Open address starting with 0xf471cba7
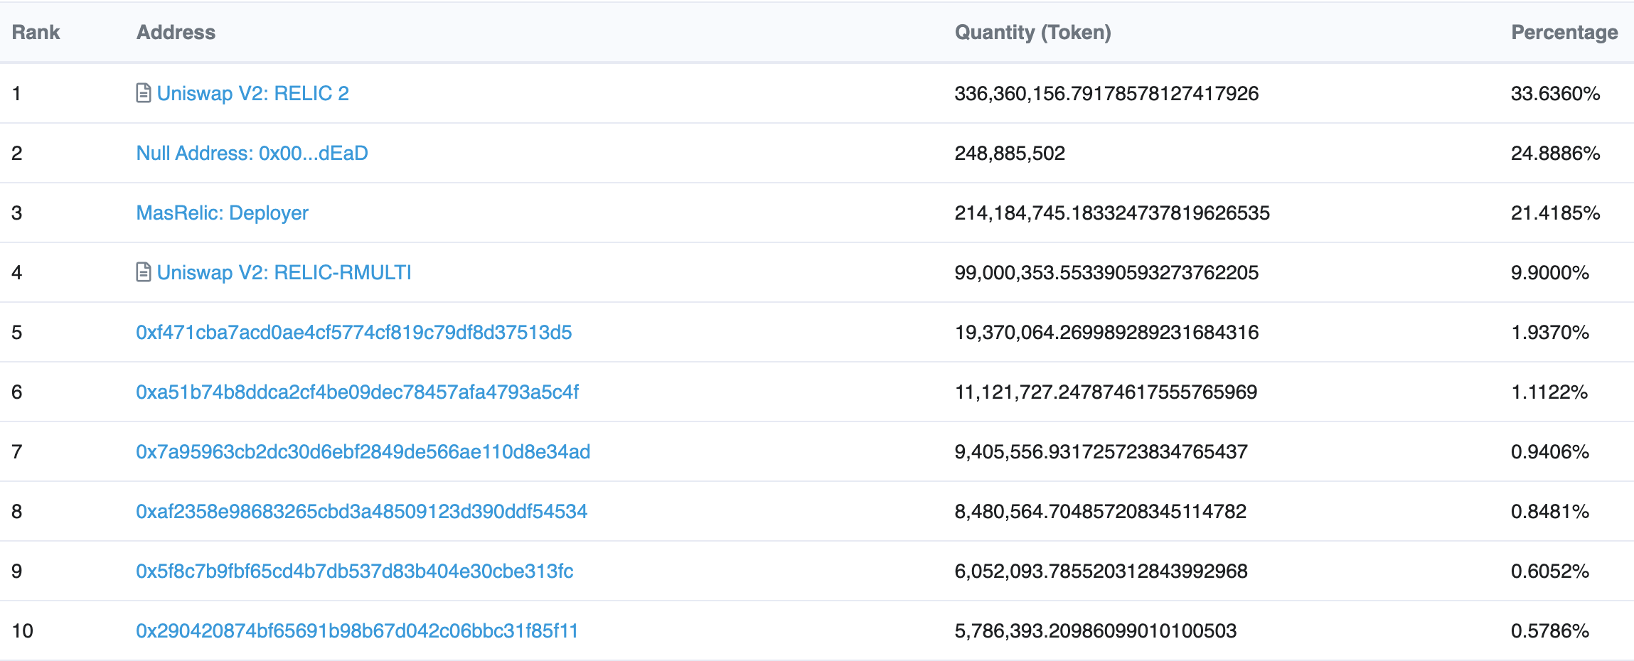The image size is (1634, 661). coord(353,332)
